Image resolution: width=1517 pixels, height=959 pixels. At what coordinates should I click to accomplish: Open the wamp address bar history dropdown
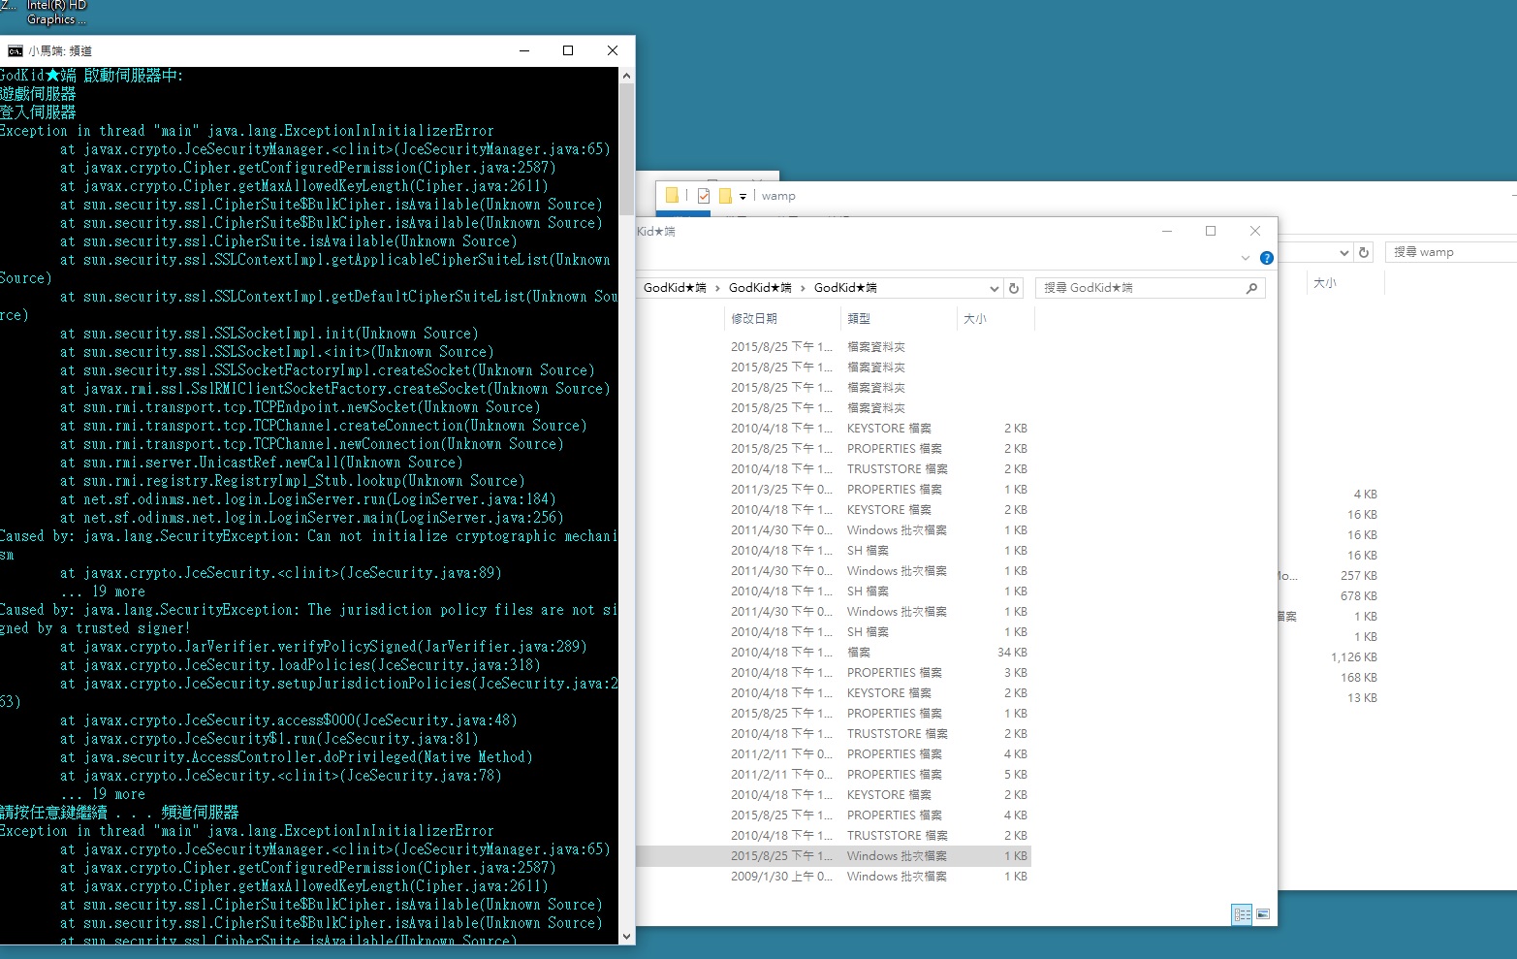coord(1343,252)
